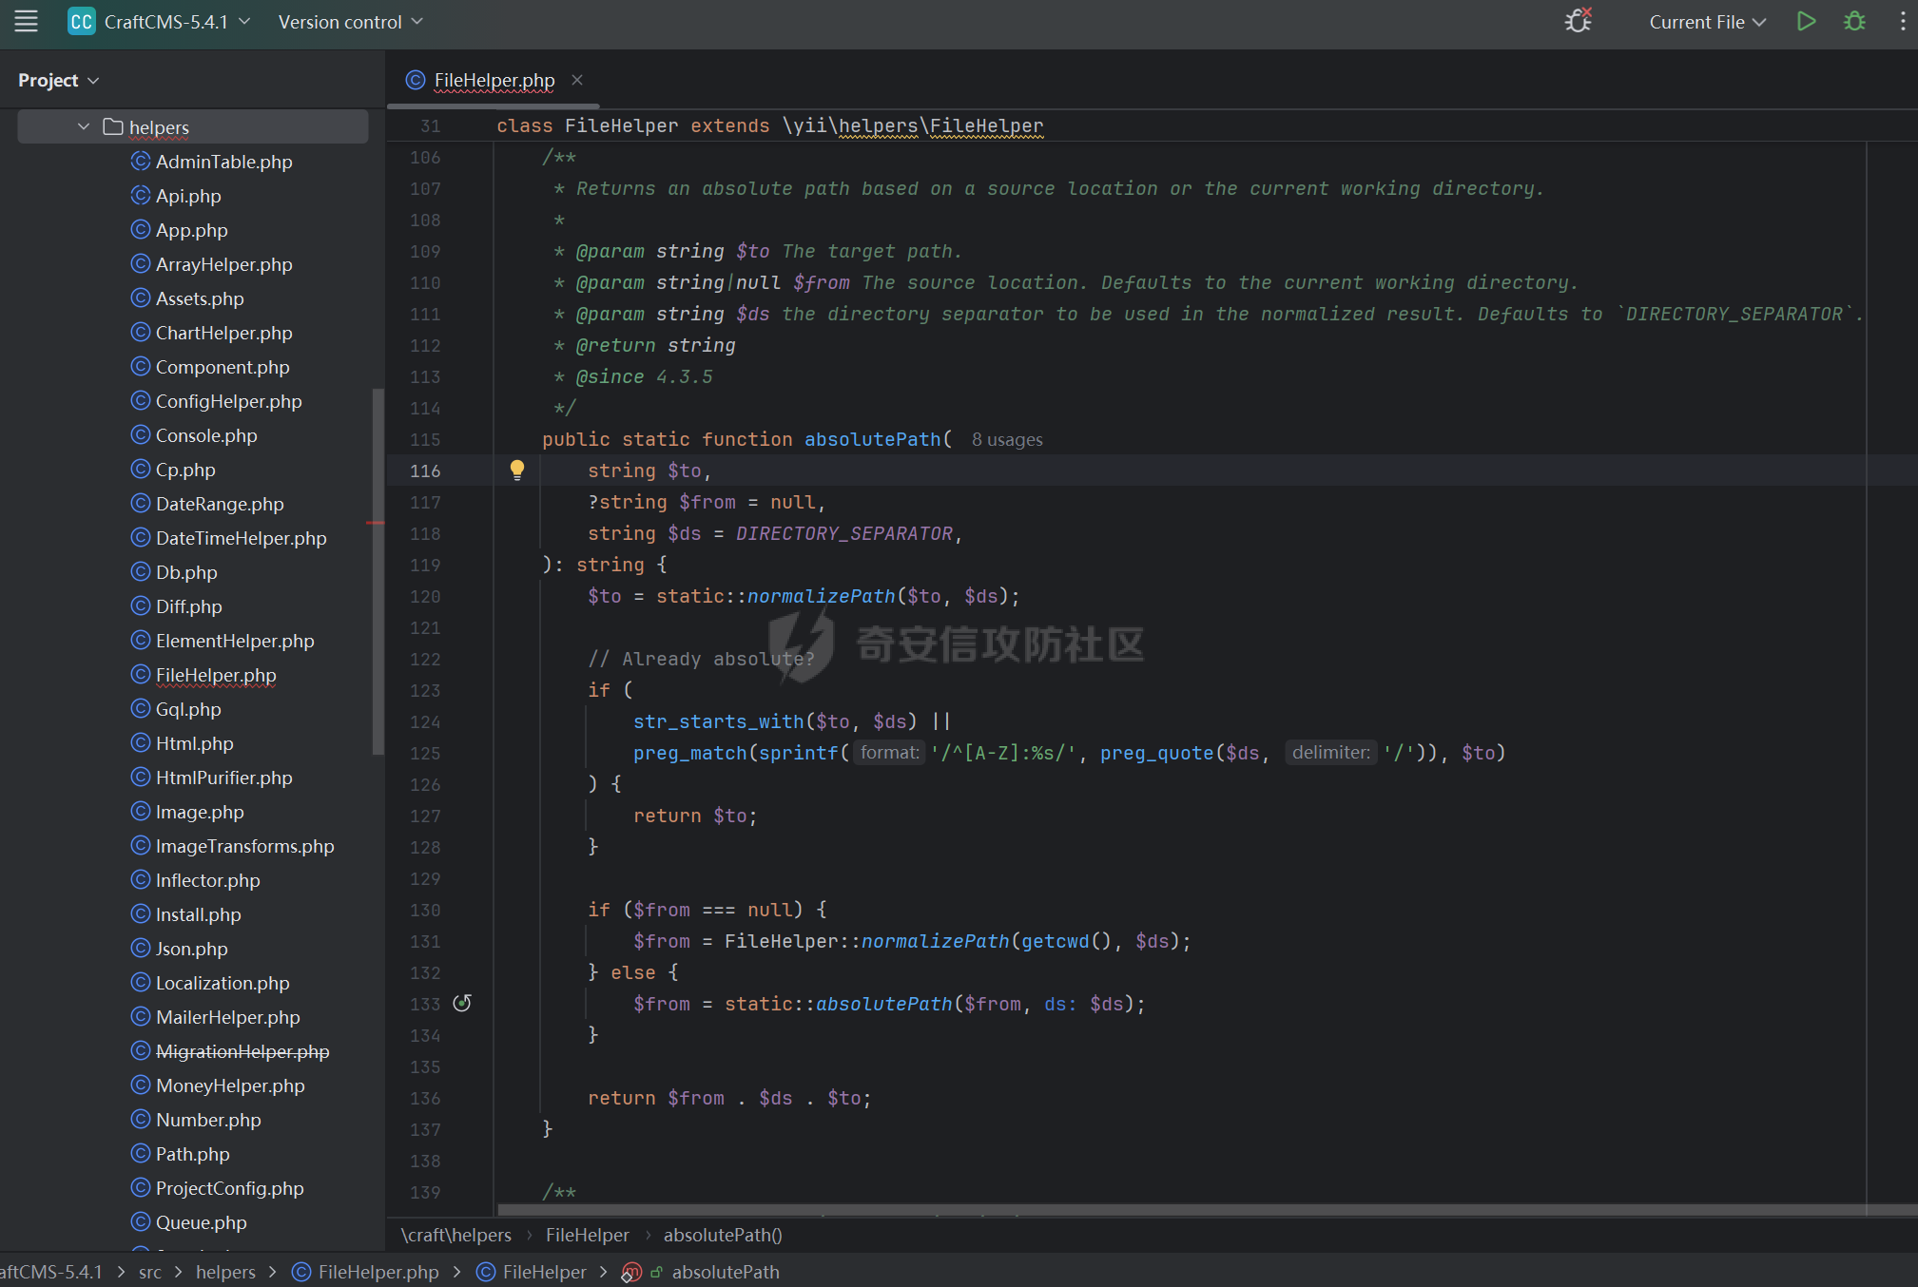Open DateRange.php in the project tree
Screen dimensions: 1918x1287
pyautogui.click(x=220, y=504)
